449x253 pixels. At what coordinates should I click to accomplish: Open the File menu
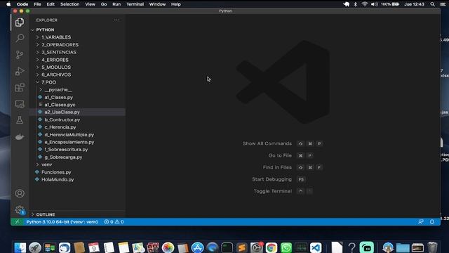(x=37, y=4)
